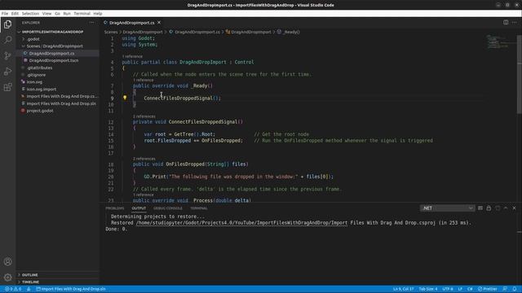Click the solution name in status bar
522x293 pixels.
click(71, 289)
